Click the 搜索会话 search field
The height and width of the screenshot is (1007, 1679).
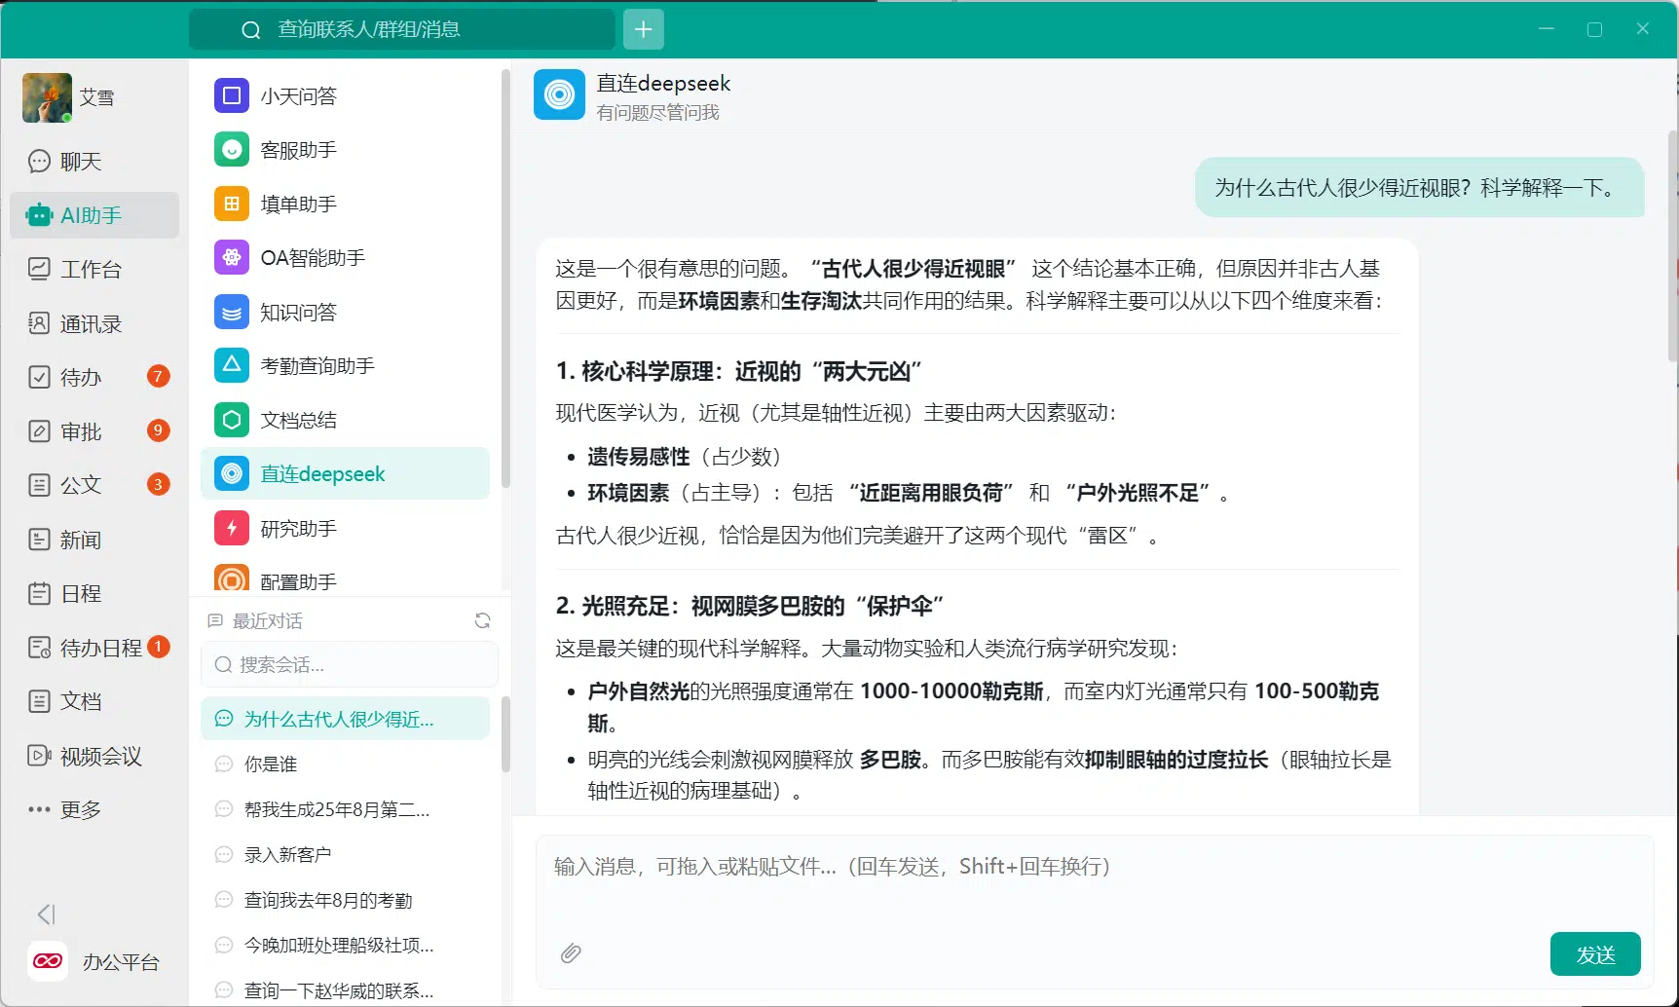coord(350,664)
